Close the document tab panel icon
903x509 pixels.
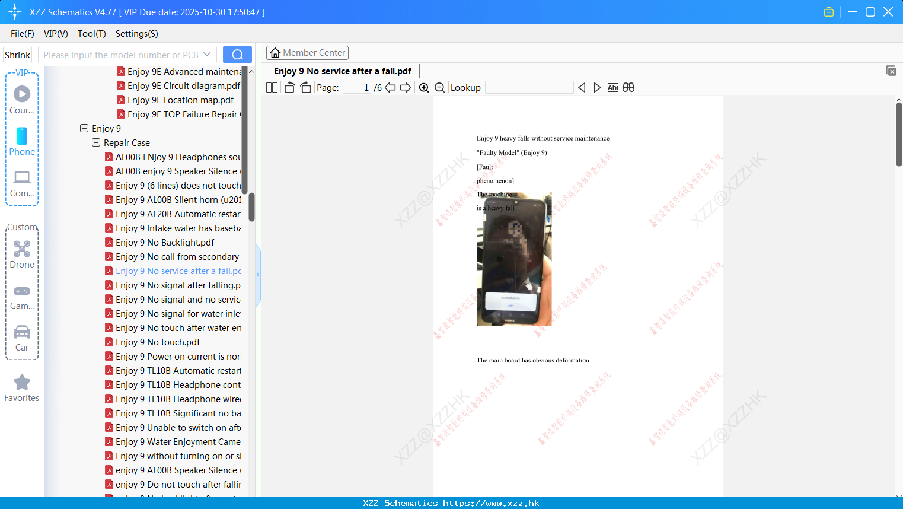point(891,71)
